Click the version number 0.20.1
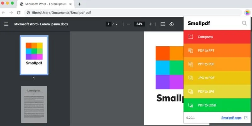 (191, 118)
